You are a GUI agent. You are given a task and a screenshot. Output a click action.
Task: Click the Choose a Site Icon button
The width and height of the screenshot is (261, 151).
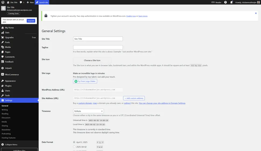[92, 60]
